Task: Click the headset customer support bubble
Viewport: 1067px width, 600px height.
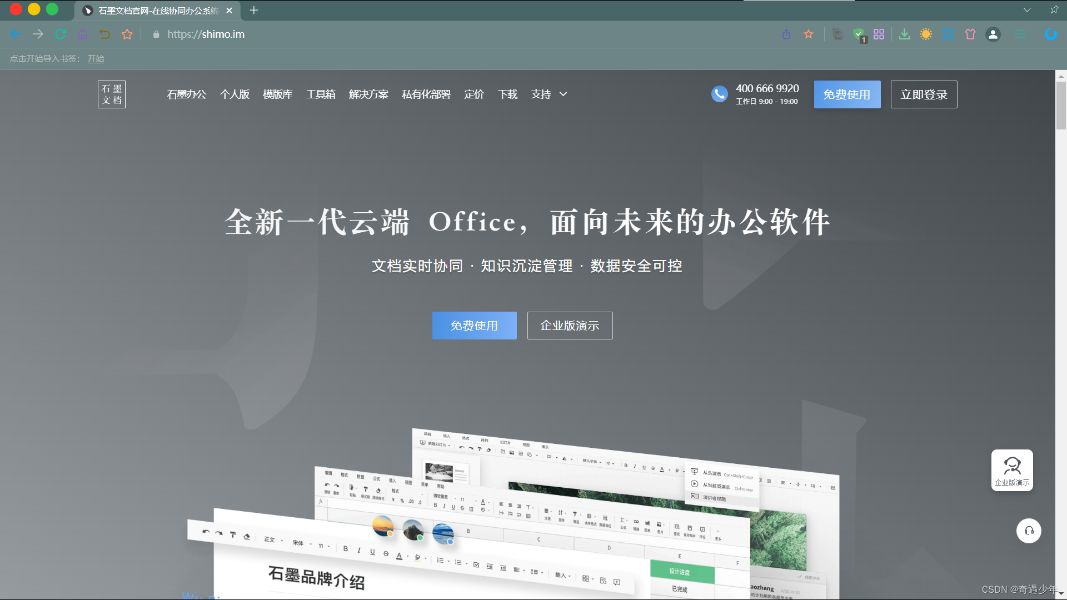Action: tap(1029, 531)
